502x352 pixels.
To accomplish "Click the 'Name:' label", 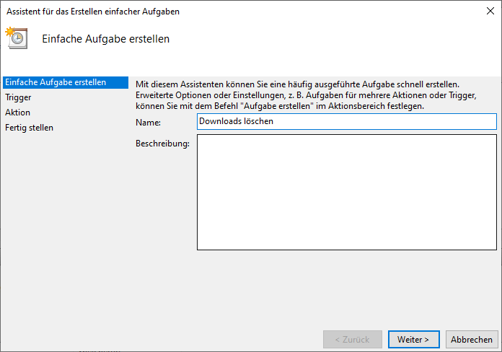I will point(148,123).
